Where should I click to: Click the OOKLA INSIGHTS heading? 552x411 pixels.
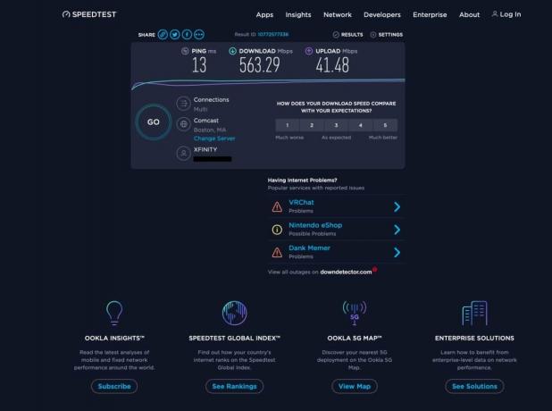[x=114, y=338]
